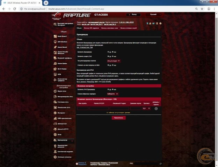Click the service name input field
This screenshot has height=167, width=218.
click(83, 109)
